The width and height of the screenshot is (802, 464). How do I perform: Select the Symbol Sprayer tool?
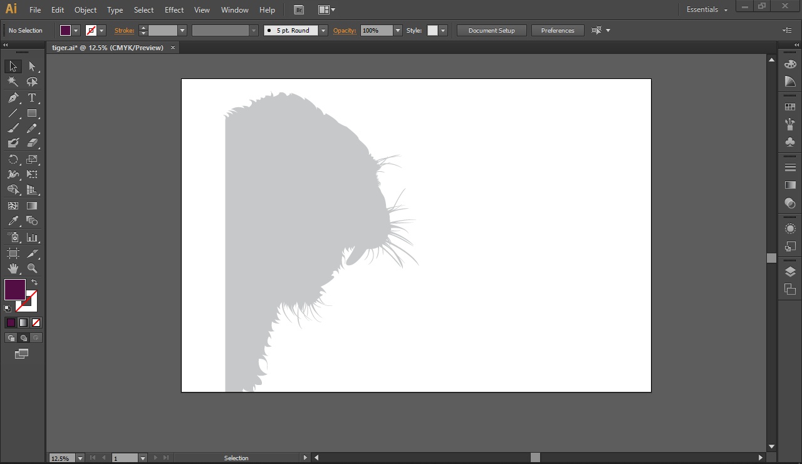pyautogui.click(x=13, y=237)
